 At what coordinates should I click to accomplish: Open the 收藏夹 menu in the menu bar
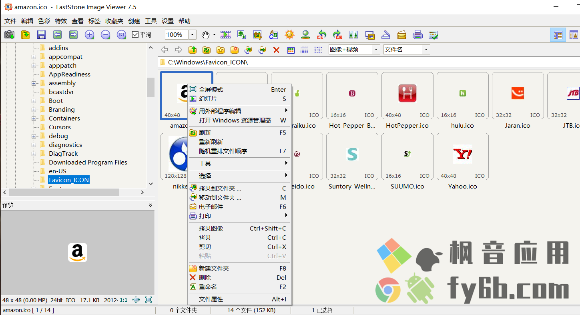point(114,21)
